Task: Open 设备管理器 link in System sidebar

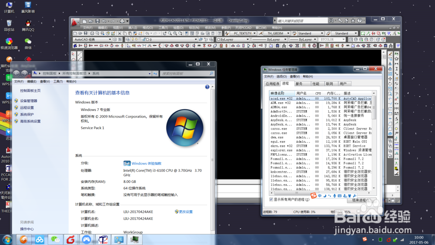Action: coord(29,101)
